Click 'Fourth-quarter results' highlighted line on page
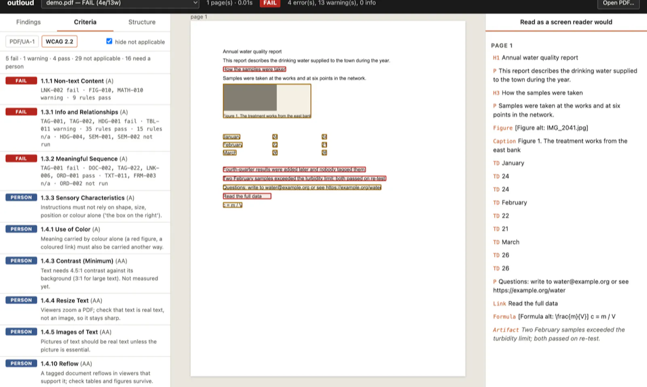This screenshot has height=387, width=647. point(294,169)
